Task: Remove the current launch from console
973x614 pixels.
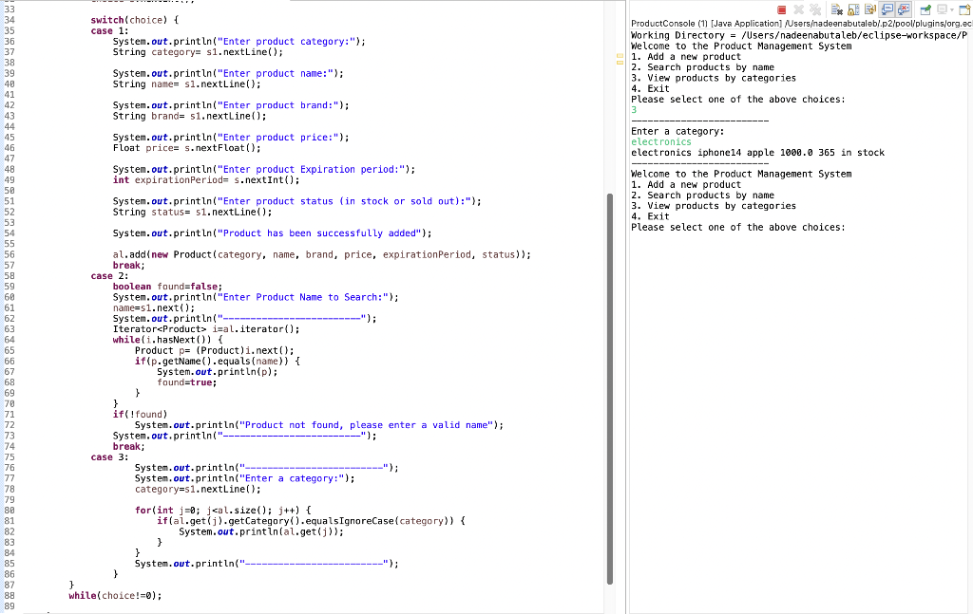Action: 797,9
